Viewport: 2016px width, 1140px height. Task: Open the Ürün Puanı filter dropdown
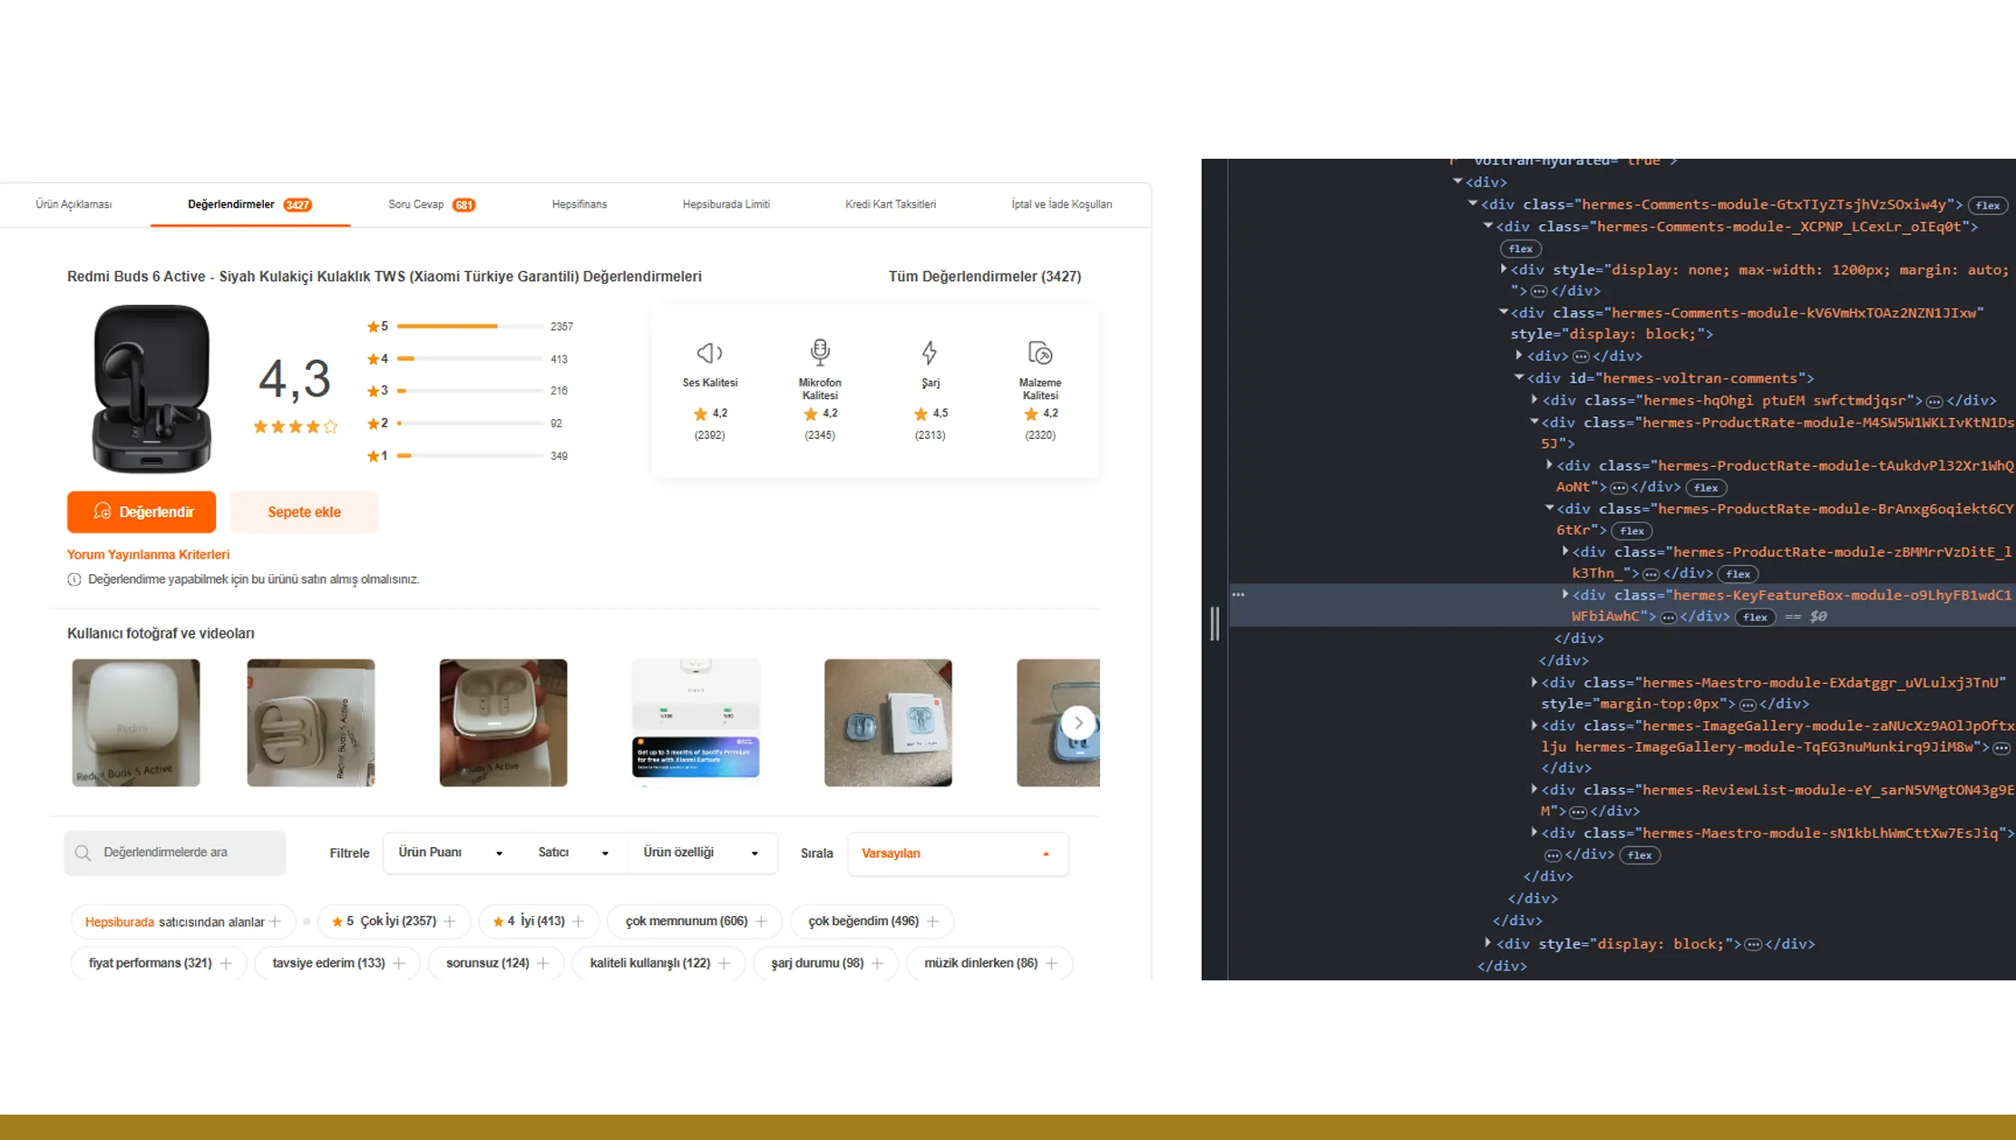click(450, 853)
